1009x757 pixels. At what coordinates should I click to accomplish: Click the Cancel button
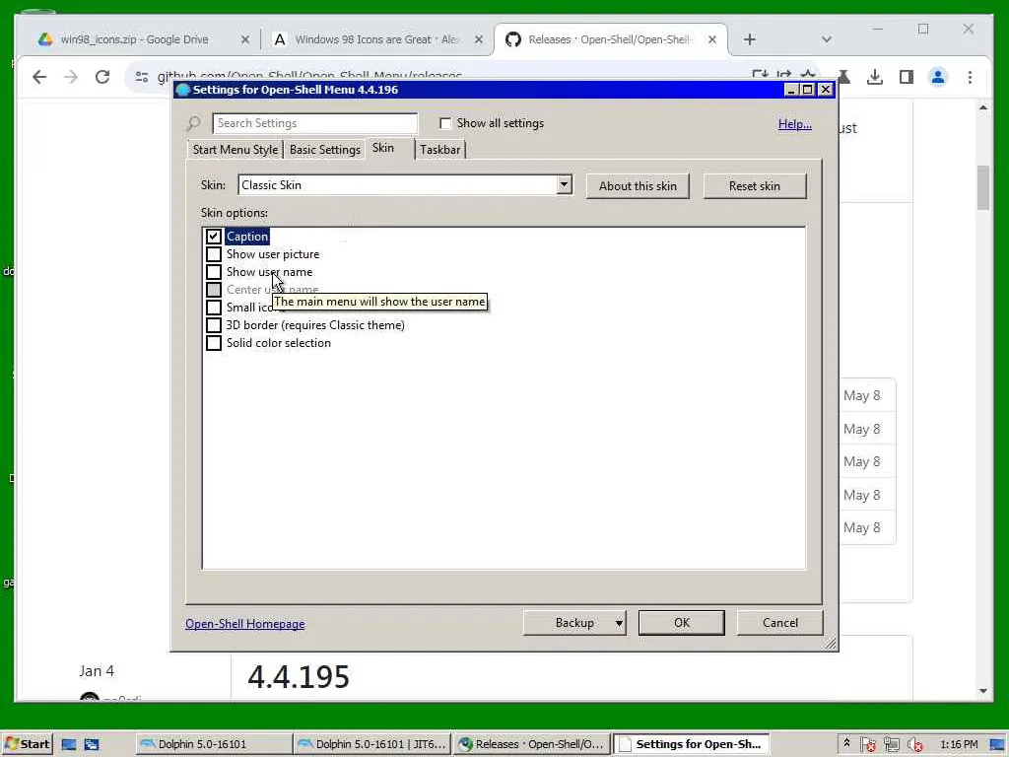click(x=780, y=623)
